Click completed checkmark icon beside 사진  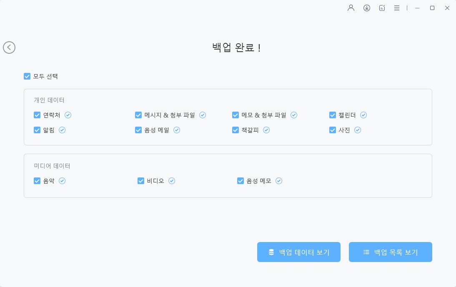pyautogui.click(x=358, y=130)
